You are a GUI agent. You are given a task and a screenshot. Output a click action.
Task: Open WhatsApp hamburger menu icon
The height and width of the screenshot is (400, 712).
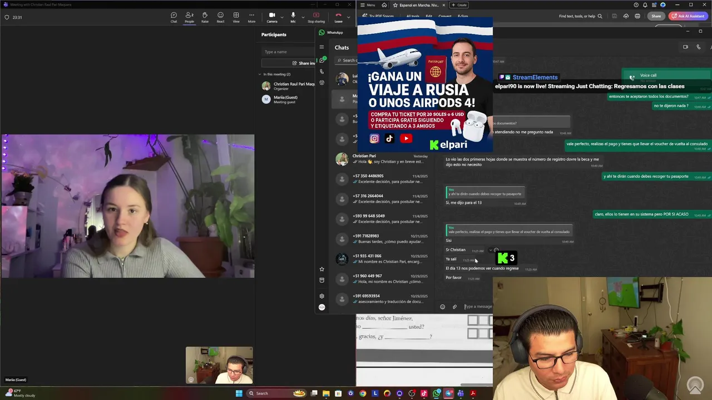322,47
